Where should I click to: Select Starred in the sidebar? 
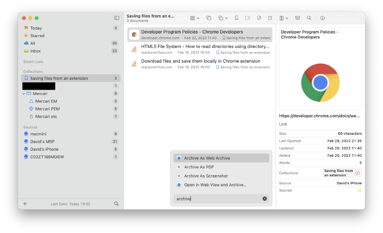pos(71,36)
